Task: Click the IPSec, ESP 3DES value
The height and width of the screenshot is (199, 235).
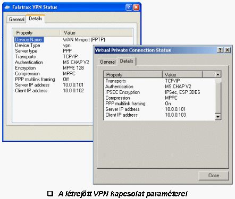Action: coord(182,92)
